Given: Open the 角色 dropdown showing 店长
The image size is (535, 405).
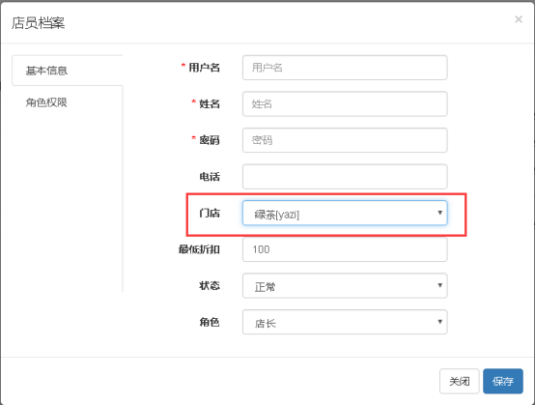Looking at the screenshot, I should [x=345, y=322].
